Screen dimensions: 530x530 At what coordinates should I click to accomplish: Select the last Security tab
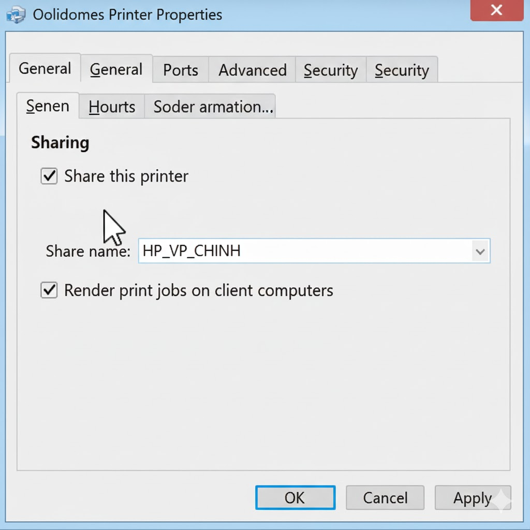pos(402,70)
